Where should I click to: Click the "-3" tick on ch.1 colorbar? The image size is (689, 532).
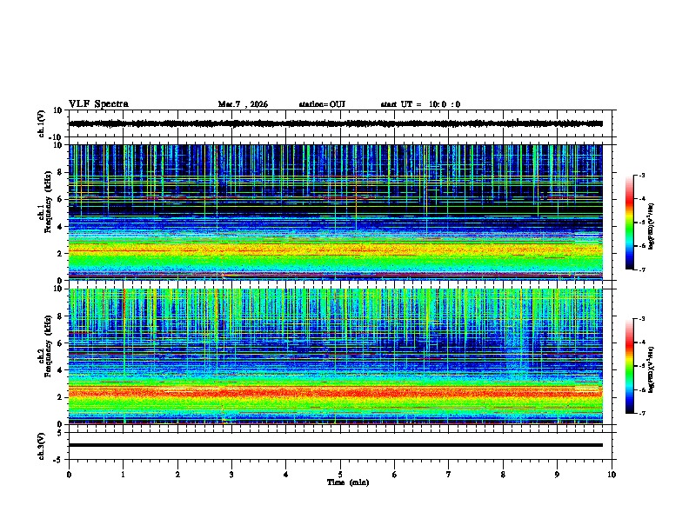click(x=641, y=176)
